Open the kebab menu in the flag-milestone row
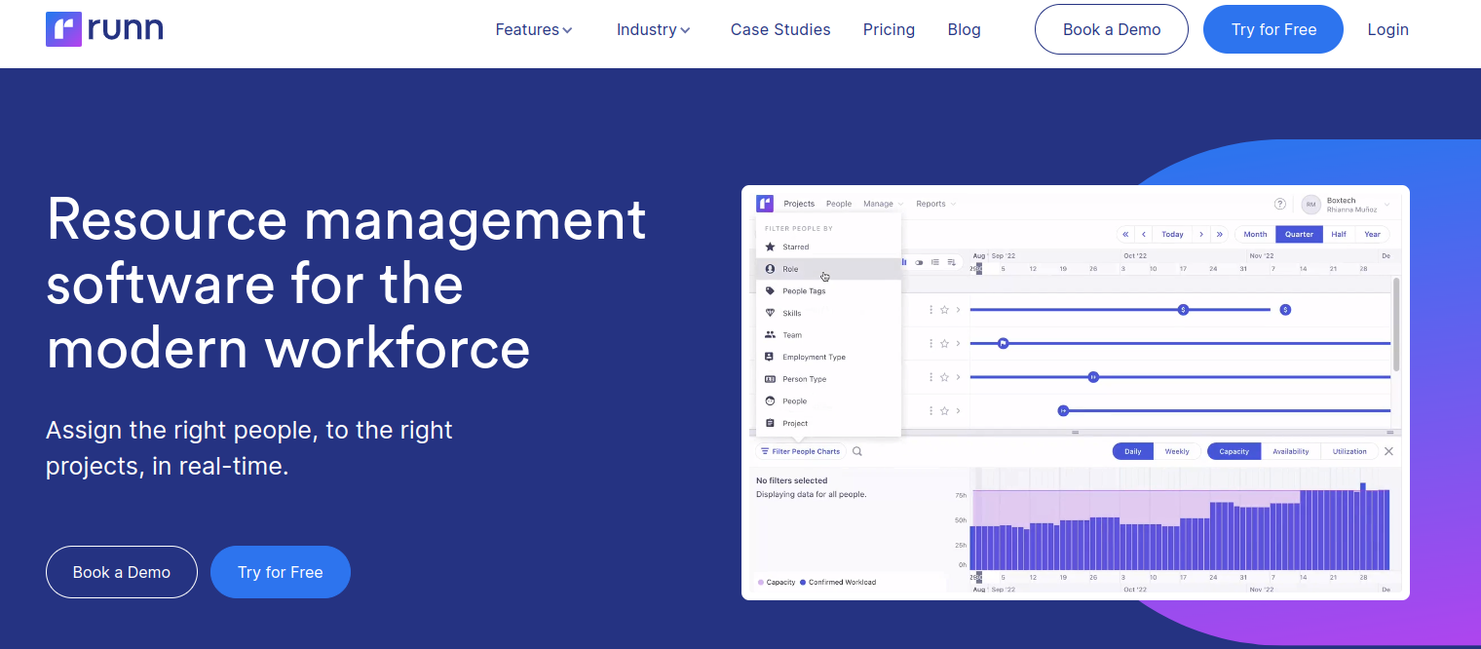 930,343
